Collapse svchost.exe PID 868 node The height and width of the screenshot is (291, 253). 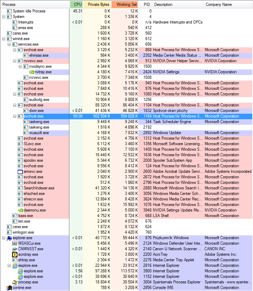pyautogui.click(x=14, y=50)
